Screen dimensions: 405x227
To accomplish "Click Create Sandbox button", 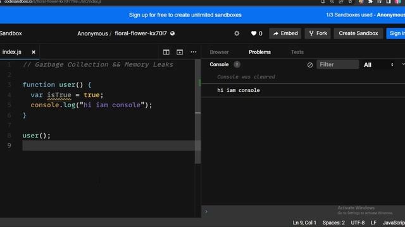I will click(x=358, y=33).
